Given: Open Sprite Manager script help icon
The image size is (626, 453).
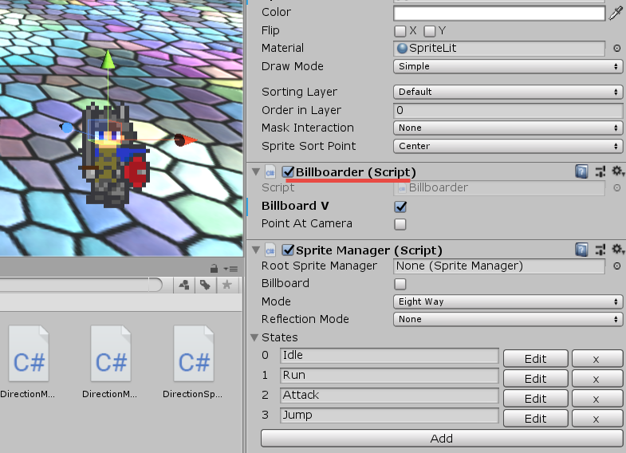Looking at the screenshot, I should (581, 250).
